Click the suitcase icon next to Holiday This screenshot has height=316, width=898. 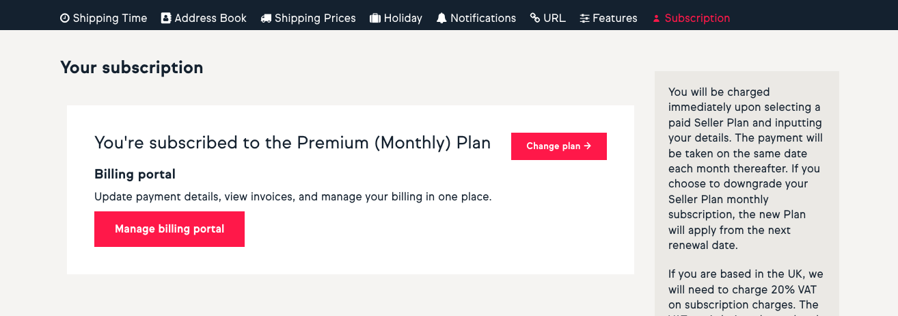tap(375, 18)
